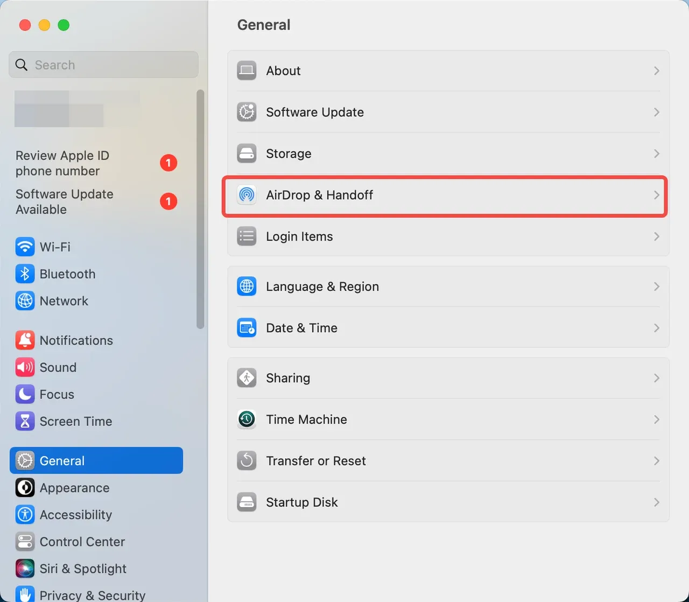Click the search magnifying glass icon

click(22, 65)
